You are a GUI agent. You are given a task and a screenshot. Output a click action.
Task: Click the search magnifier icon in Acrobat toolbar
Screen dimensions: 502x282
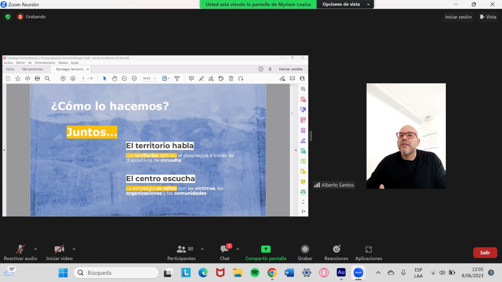click(47, 78)
